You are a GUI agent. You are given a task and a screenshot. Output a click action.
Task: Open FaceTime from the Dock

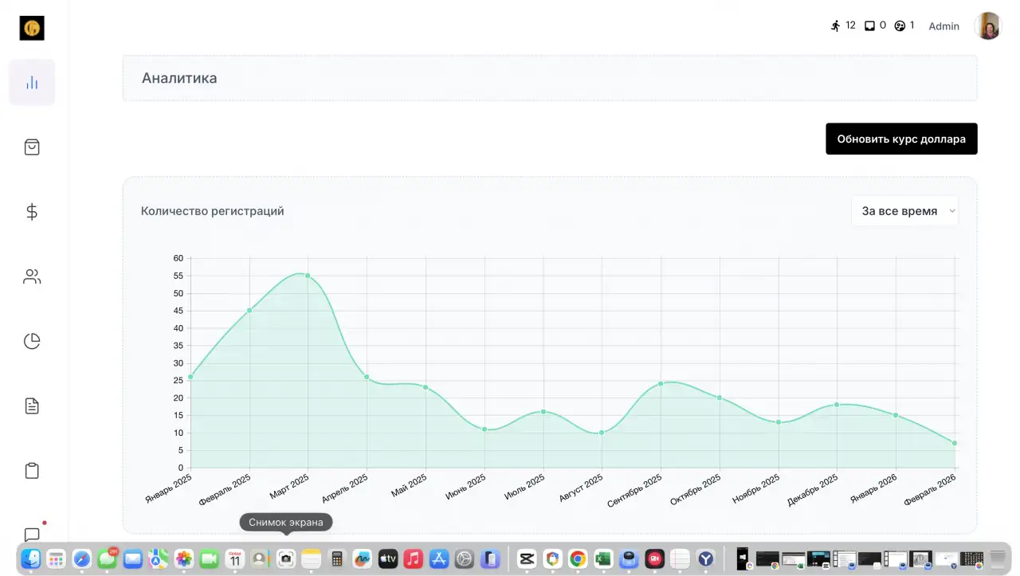(x=210, y=559)
